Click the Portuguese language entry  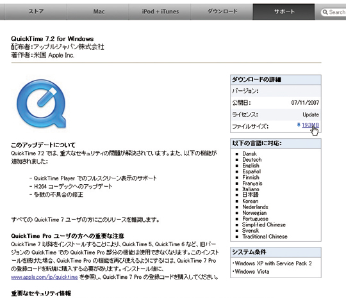[x=255, y=219]
